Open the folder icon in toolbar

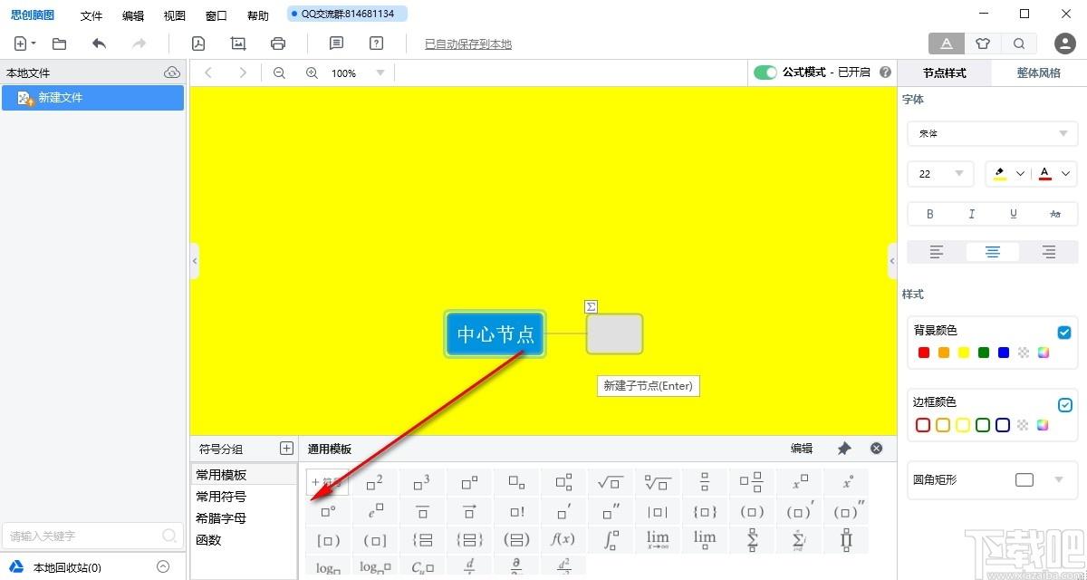click(x=60, y=43)
